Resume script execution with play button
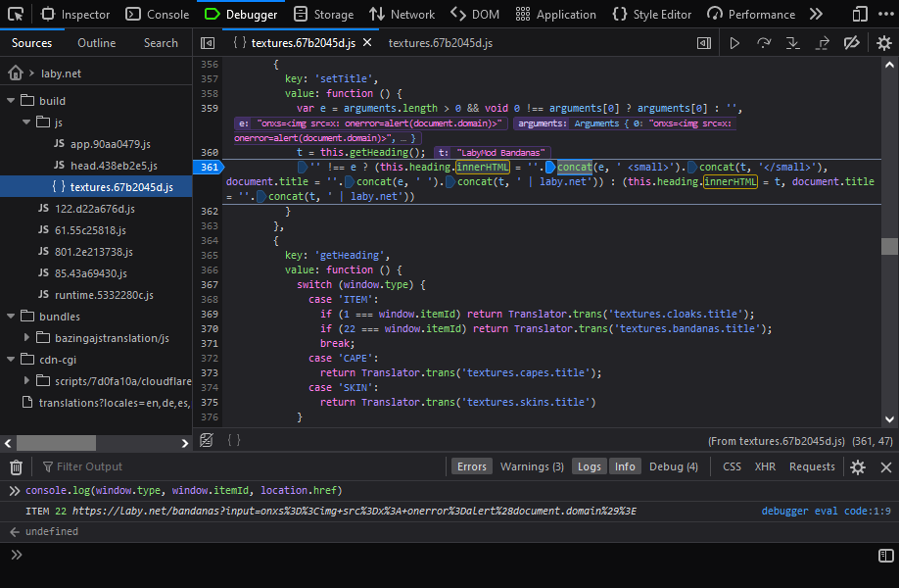Screen dimensions: 899x588 pos(733,43)
